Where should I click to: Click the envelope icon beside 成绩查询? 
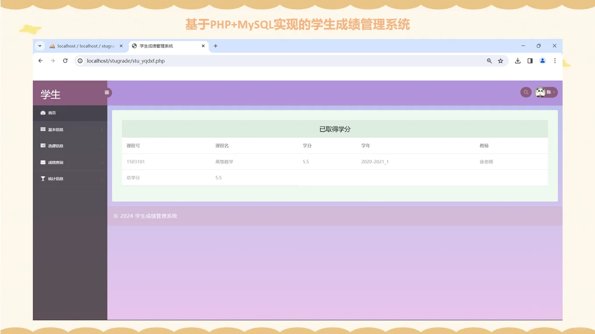pyautogui.click(x=42, y=162)
